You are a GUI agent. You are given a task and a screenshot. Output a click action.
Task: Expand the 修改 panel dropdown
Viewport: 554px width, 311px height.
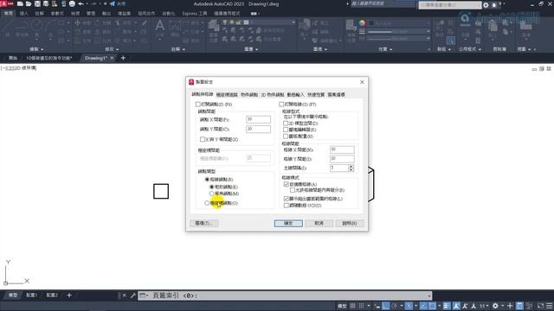(112, 49)
